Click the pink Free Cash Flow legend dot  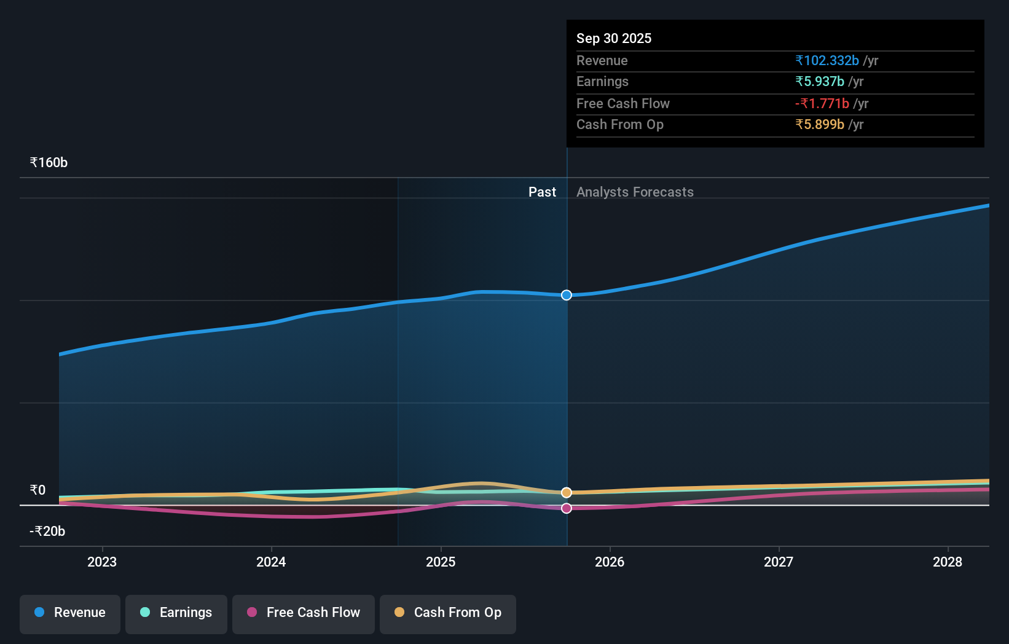(x=251, y=613)
